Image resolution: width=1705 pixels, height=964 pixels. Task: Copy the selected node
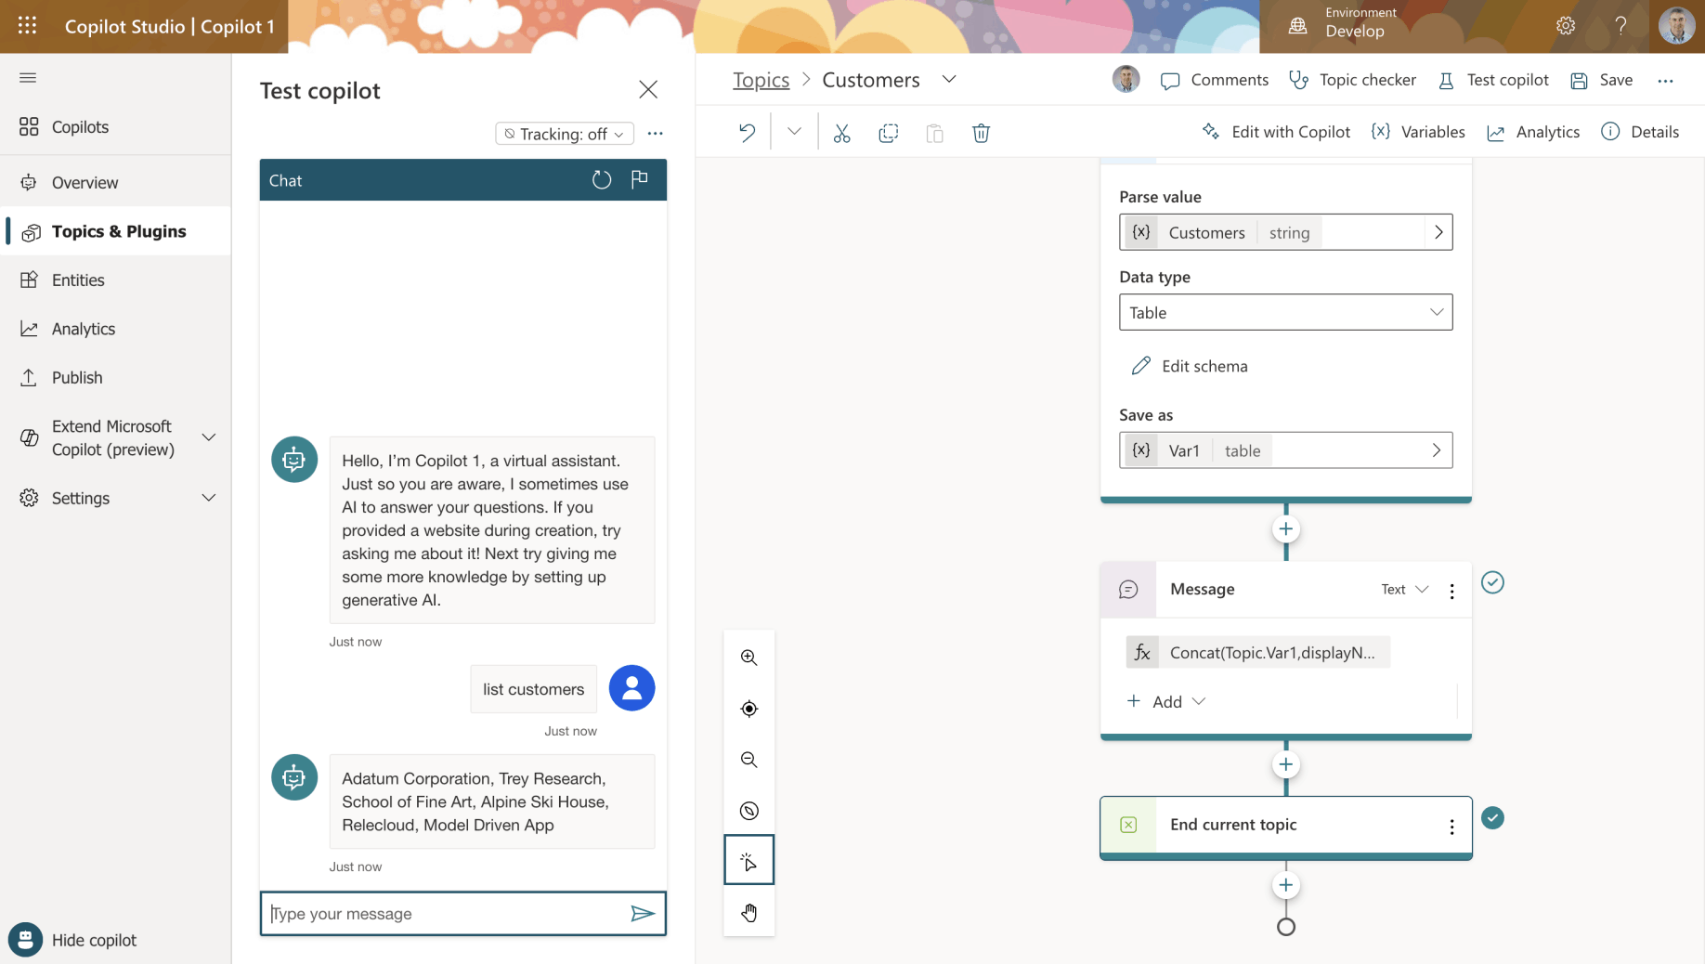888,133
